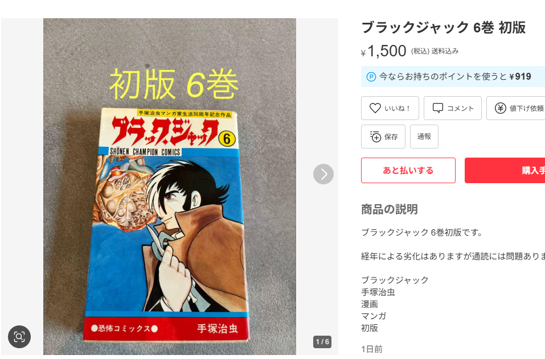Click description line ブラックジャック 6巻初版です。
The height and width of the screenshot is (359, 545).
pos(423,232)
